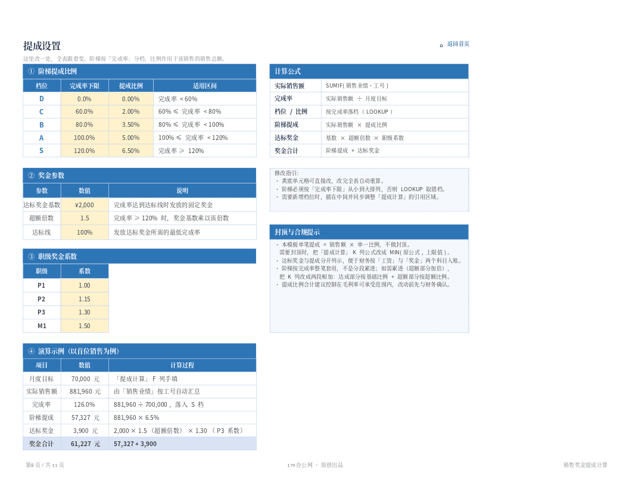Click the 60.0% 完成率下限 cell

click(85, 111)
